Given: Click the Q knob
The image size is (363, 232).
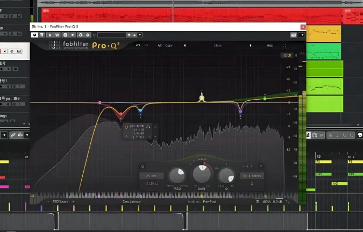Looking at the screenshot, I should tap(226, 176).
